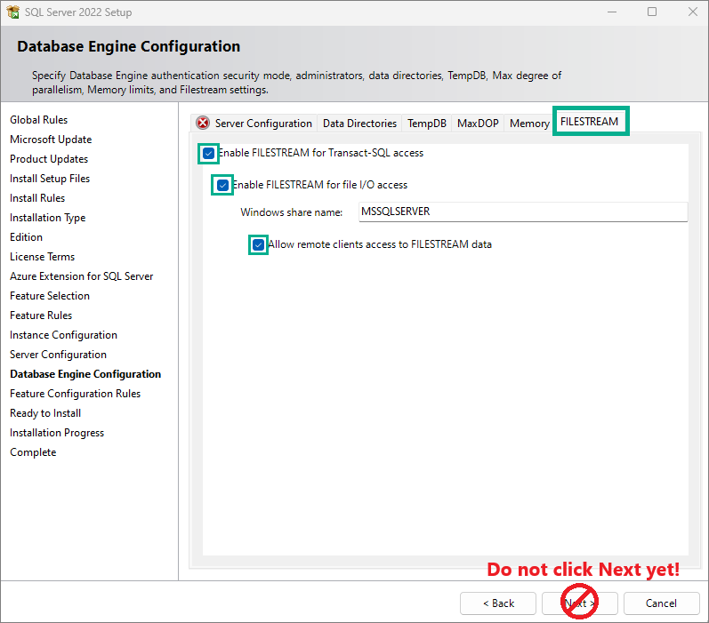This screenshot has height=623, width=709.
Task: Toggle Allow remote clients access to FILESTREAM data
Action: [x=258, y=245]
